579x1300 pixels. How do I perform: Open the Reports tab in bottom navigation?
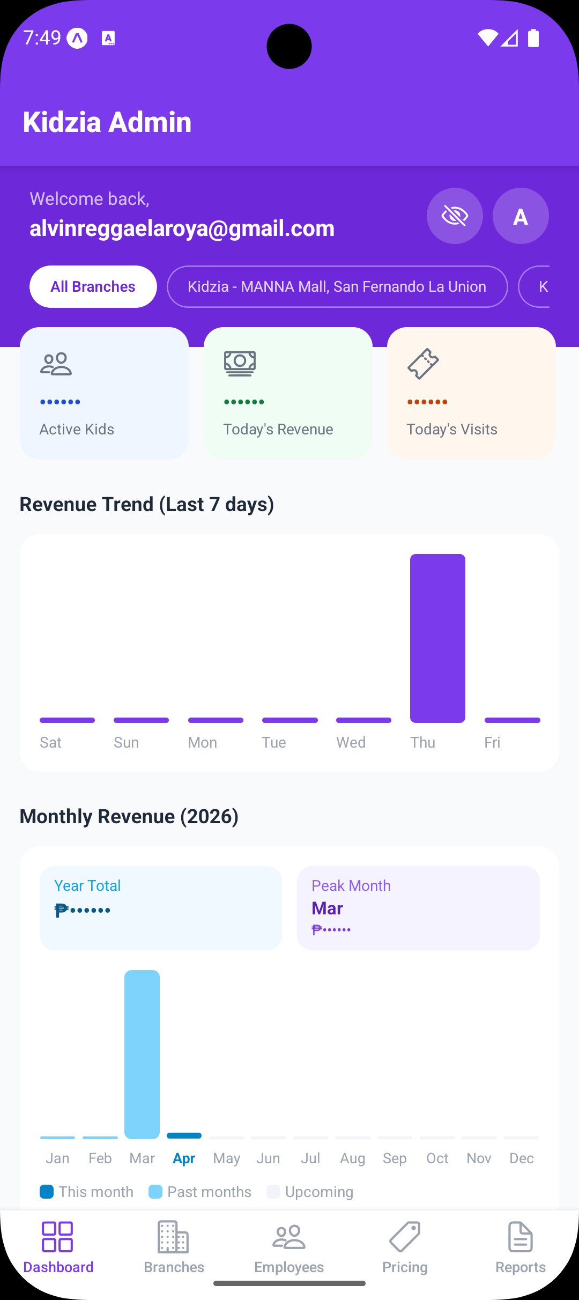[x=521, y=1248]
